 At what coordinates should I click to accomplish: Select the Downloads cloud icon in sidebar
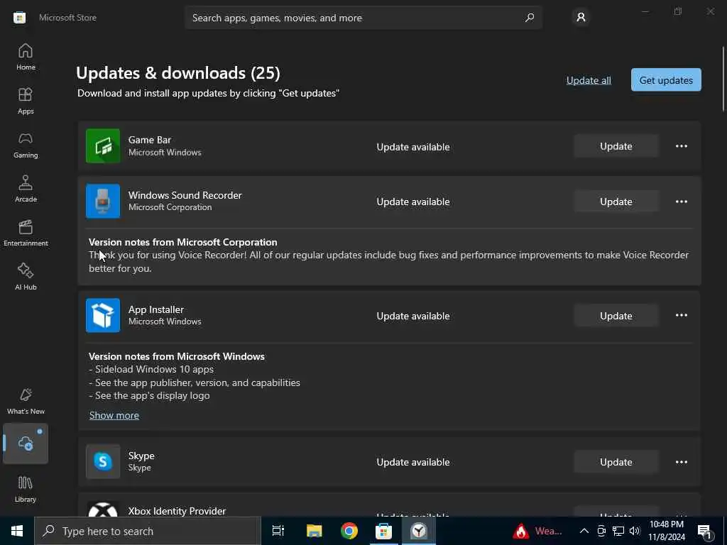(x=26, y=444)
